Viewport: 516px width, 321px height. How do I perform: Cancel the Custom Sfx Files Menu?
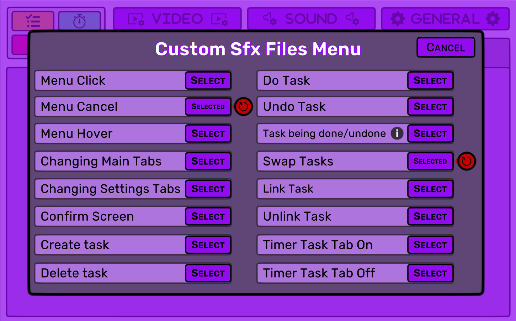click(446, 47)
